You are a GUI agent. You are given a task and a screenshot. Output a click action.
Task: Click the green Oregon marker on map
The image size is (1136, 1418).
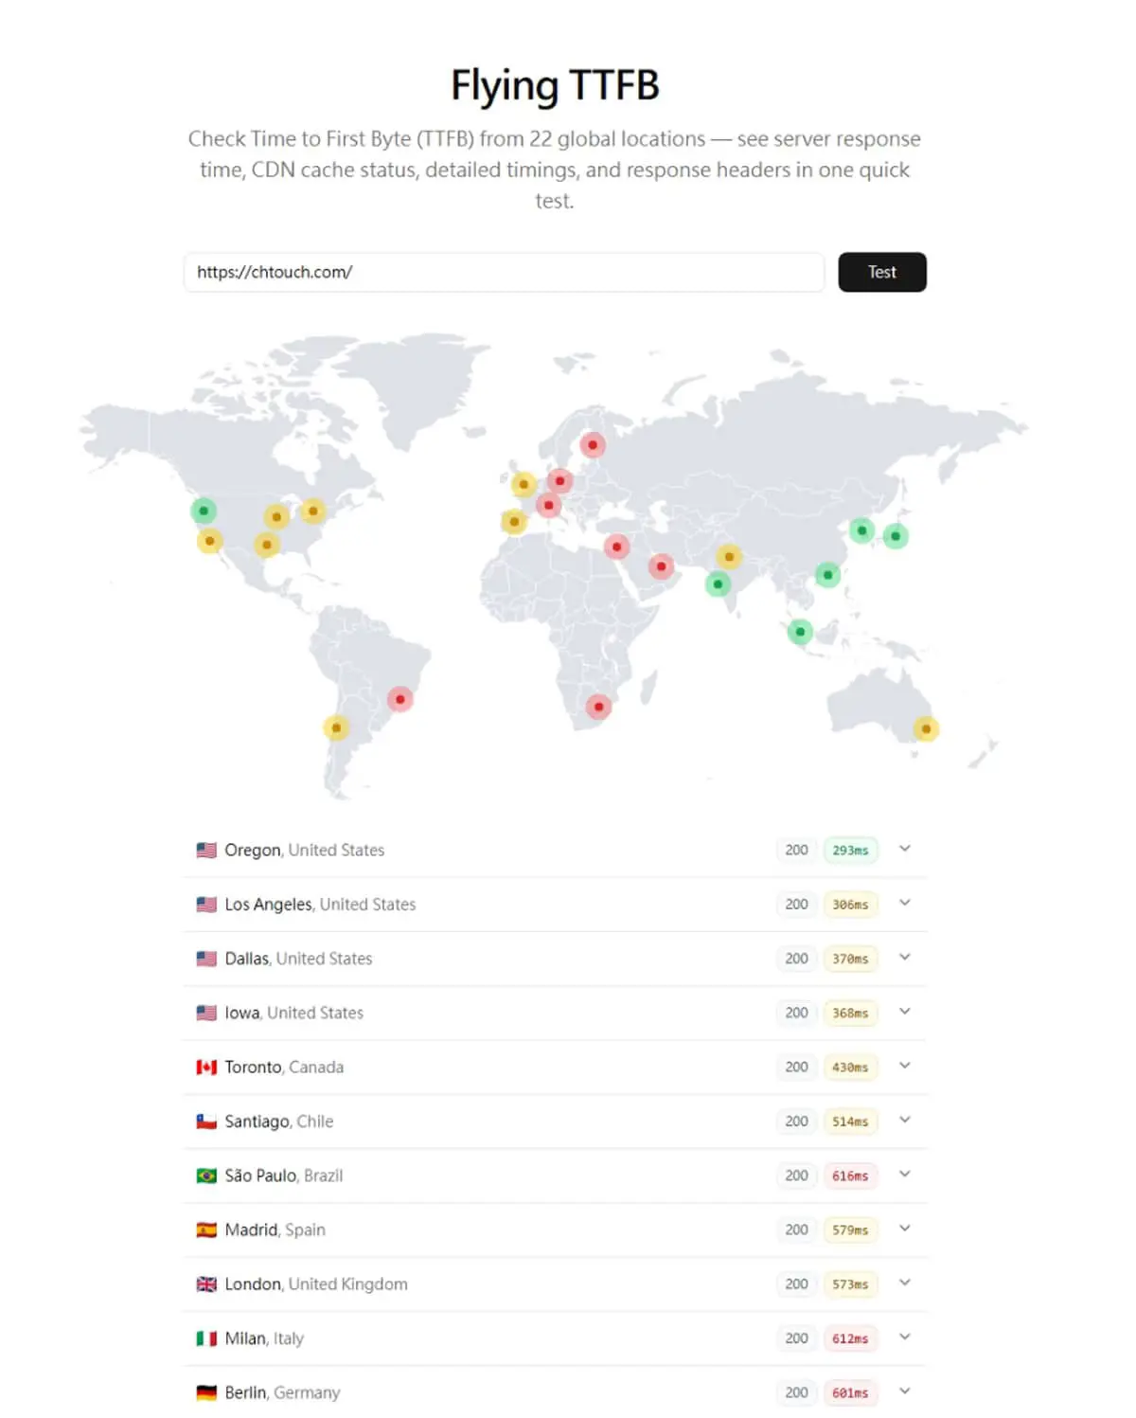(204, 511)
